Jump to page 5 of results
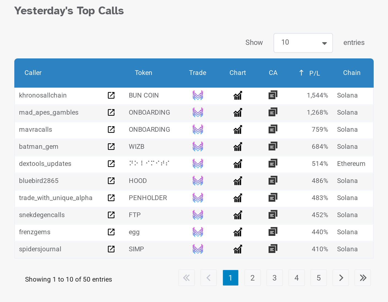The height and width of the screenshot is (302, 388). pyautogui.click(x=318, y=278)
